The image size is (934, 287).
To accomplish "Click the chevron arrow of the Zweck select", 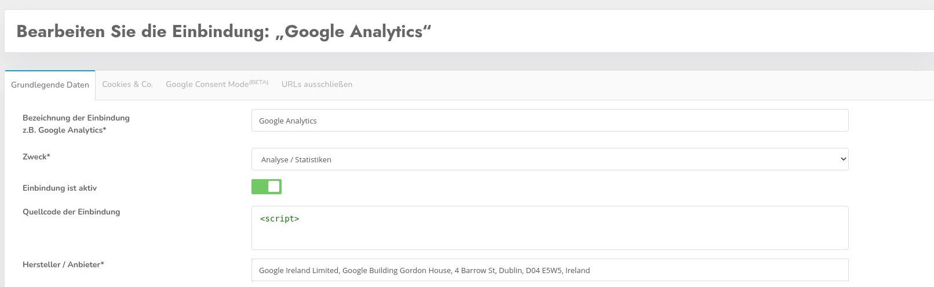I will coord(843,159).
